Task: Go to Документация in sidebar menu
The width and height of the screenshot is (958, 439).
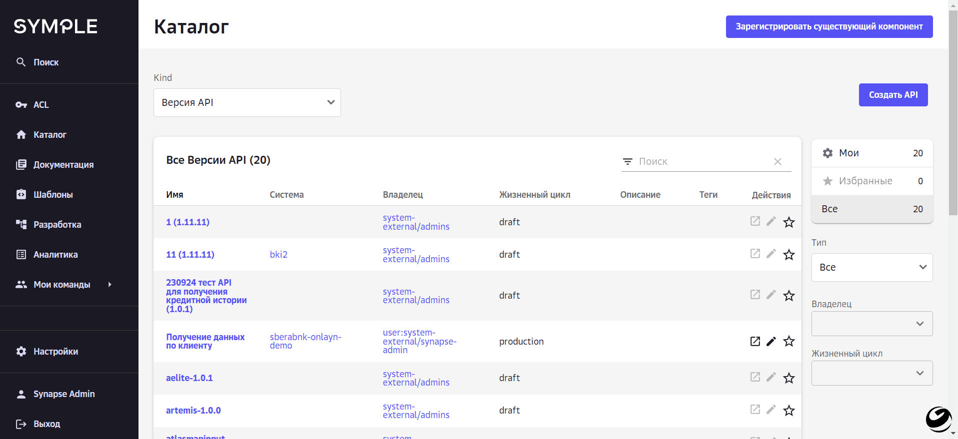Action: pyautogui.click(x=63, y=165)
